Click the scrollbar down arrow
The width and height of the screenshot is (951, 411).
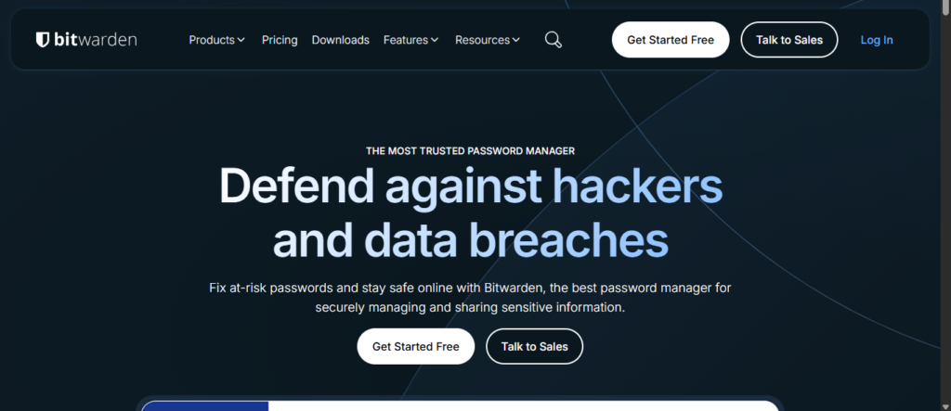pyautogui.click(x=945, y=406)
